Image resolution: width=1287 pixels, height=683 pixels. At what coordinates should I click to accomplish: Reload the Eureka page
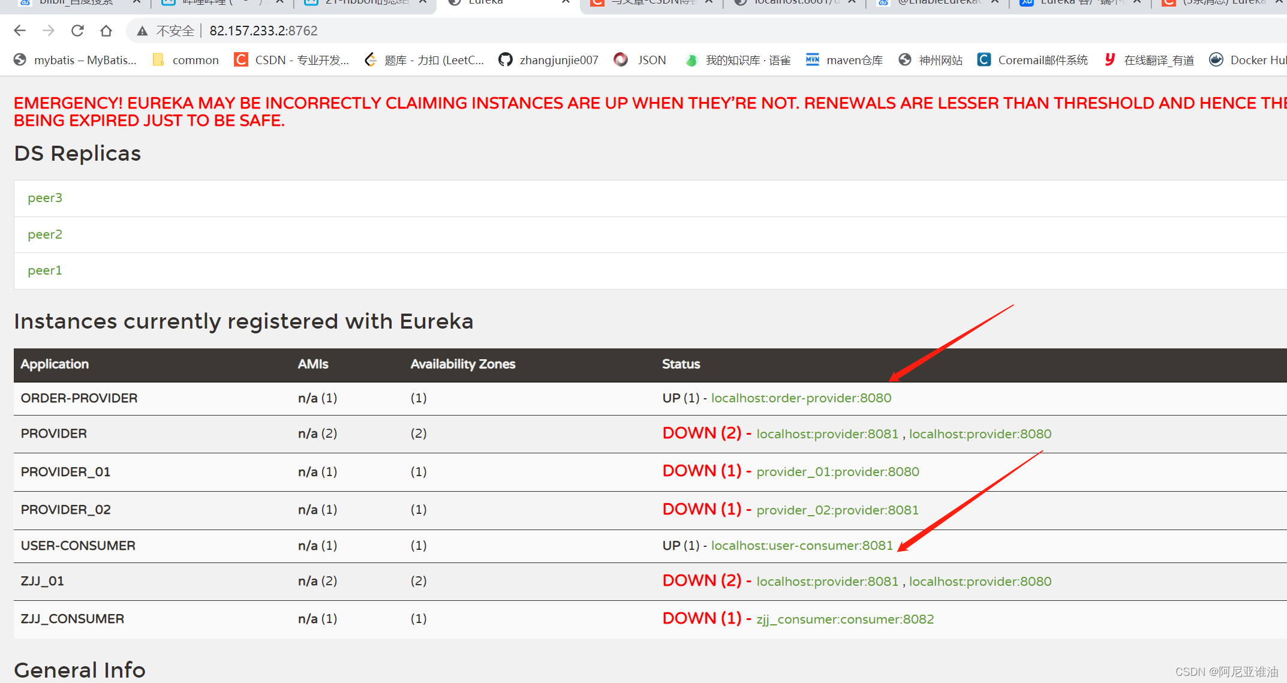[77, 31]
